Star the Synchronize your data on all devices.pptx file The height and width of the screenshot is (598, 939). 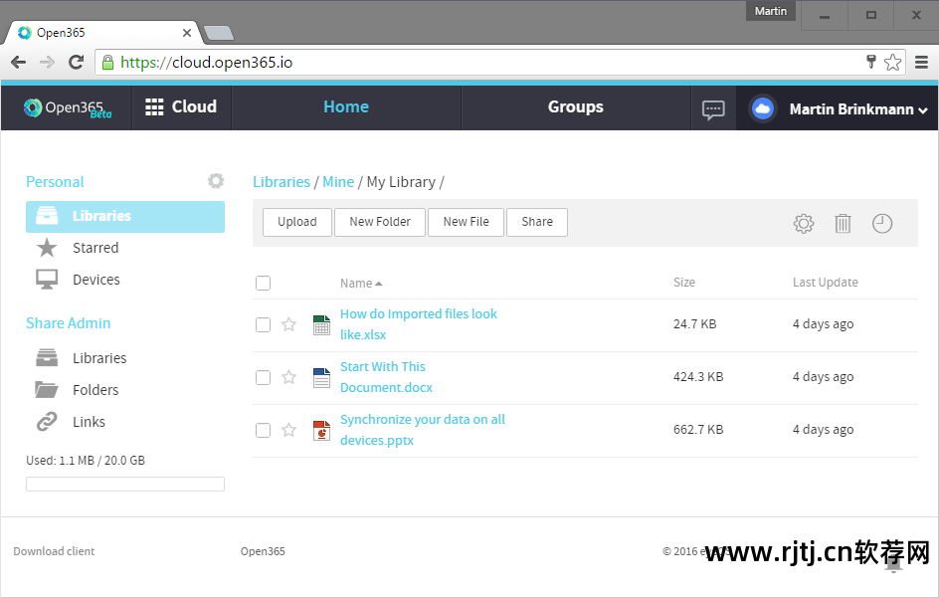pos(288,430)
